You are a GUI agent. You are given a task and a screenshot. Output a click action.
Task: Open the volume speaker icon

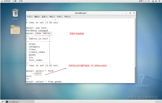(156, 1)
